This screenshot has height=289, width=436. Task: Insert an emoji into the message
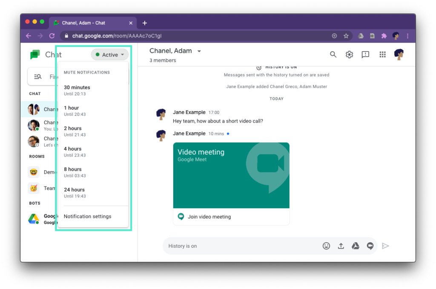click(326, 246)
